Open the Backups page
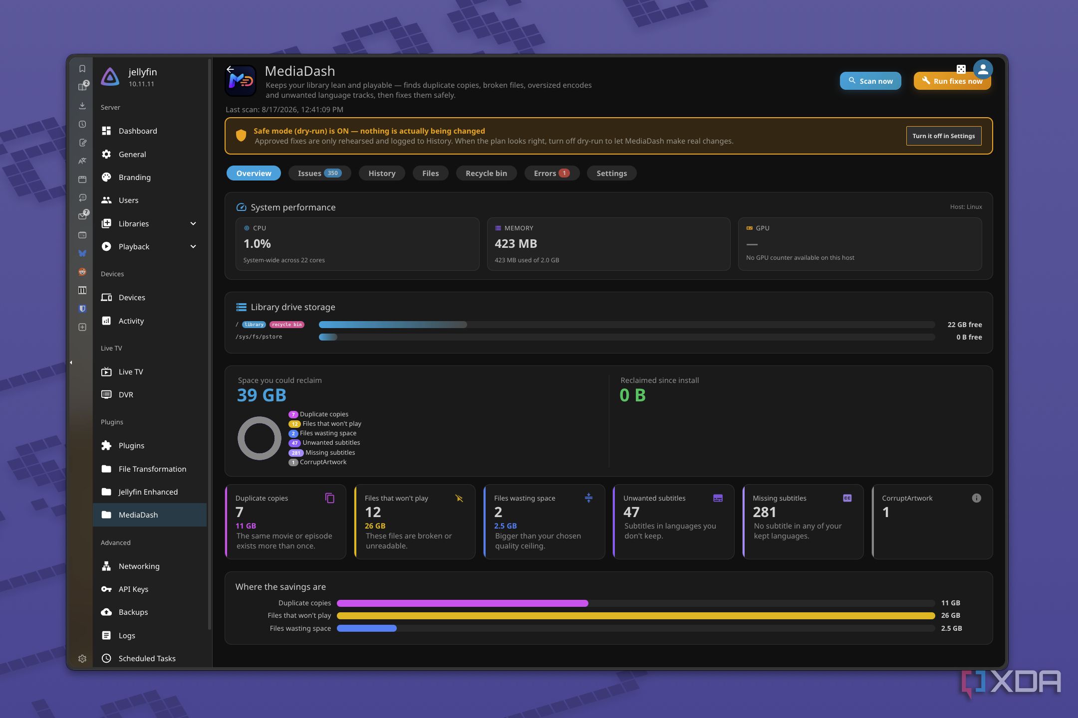The height and width of the screenshot is (718, 1078). coord(149,612)
